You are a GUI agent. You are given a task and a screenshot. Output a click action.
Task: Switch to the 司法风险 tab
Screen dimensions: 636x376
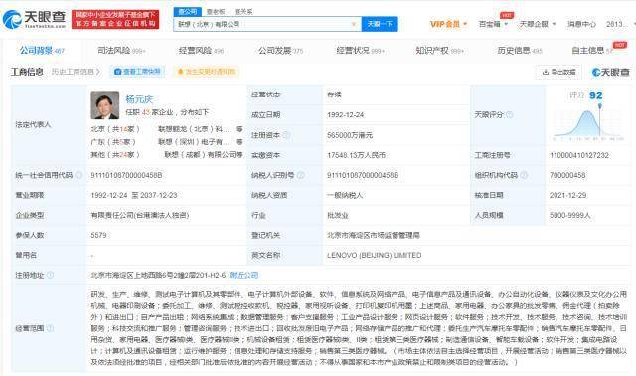click(x=121, y=51)
